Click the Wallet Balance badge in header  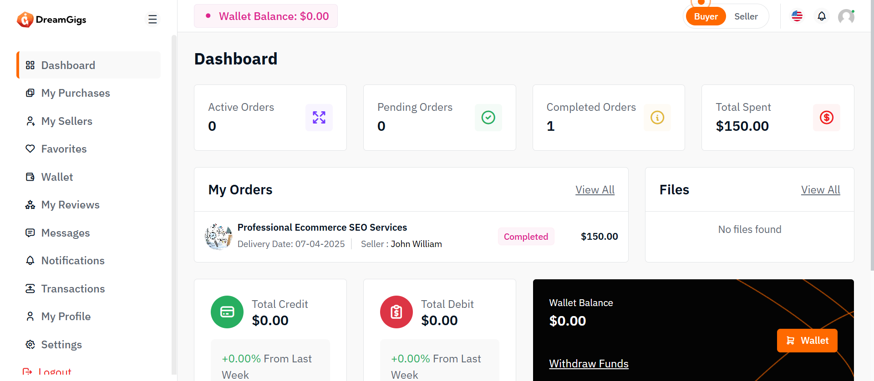[x=266, y=16]
